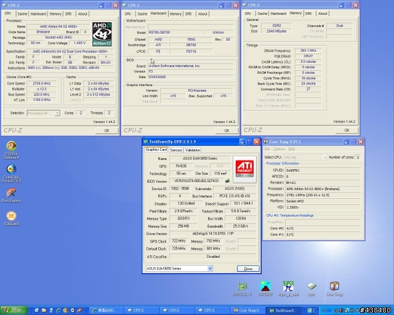Click the ATI Radeon logo in GPU-Z
This screenshot has width=394, height=315.
coord(244,169)
